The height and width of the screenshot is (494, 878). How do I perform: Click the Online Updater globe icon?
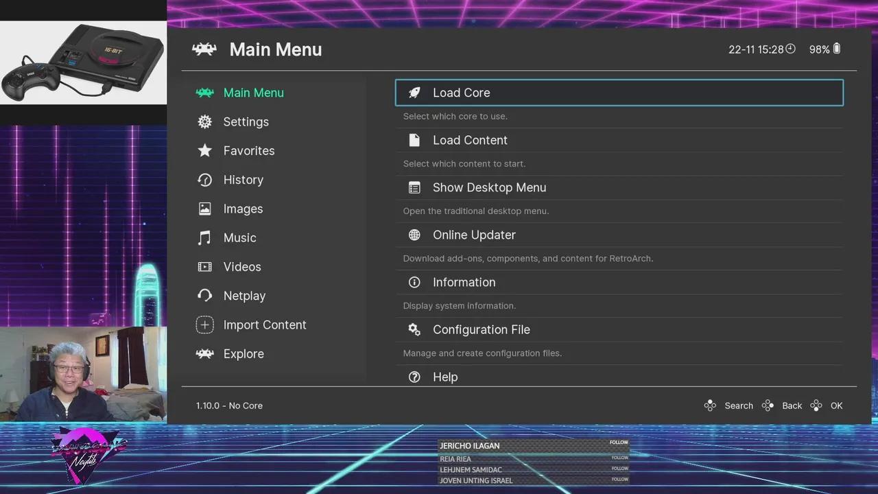414,235
